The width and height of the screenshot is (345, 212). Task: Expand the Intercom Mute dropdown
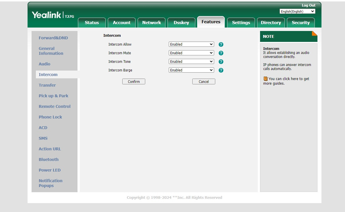191,53
